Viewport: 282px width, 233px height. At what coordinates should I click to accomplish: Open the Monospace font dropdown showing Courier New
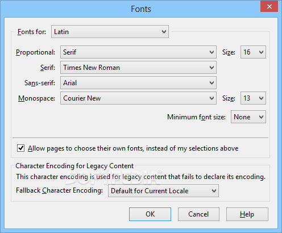pyautogui.click(x=138, y=98)
